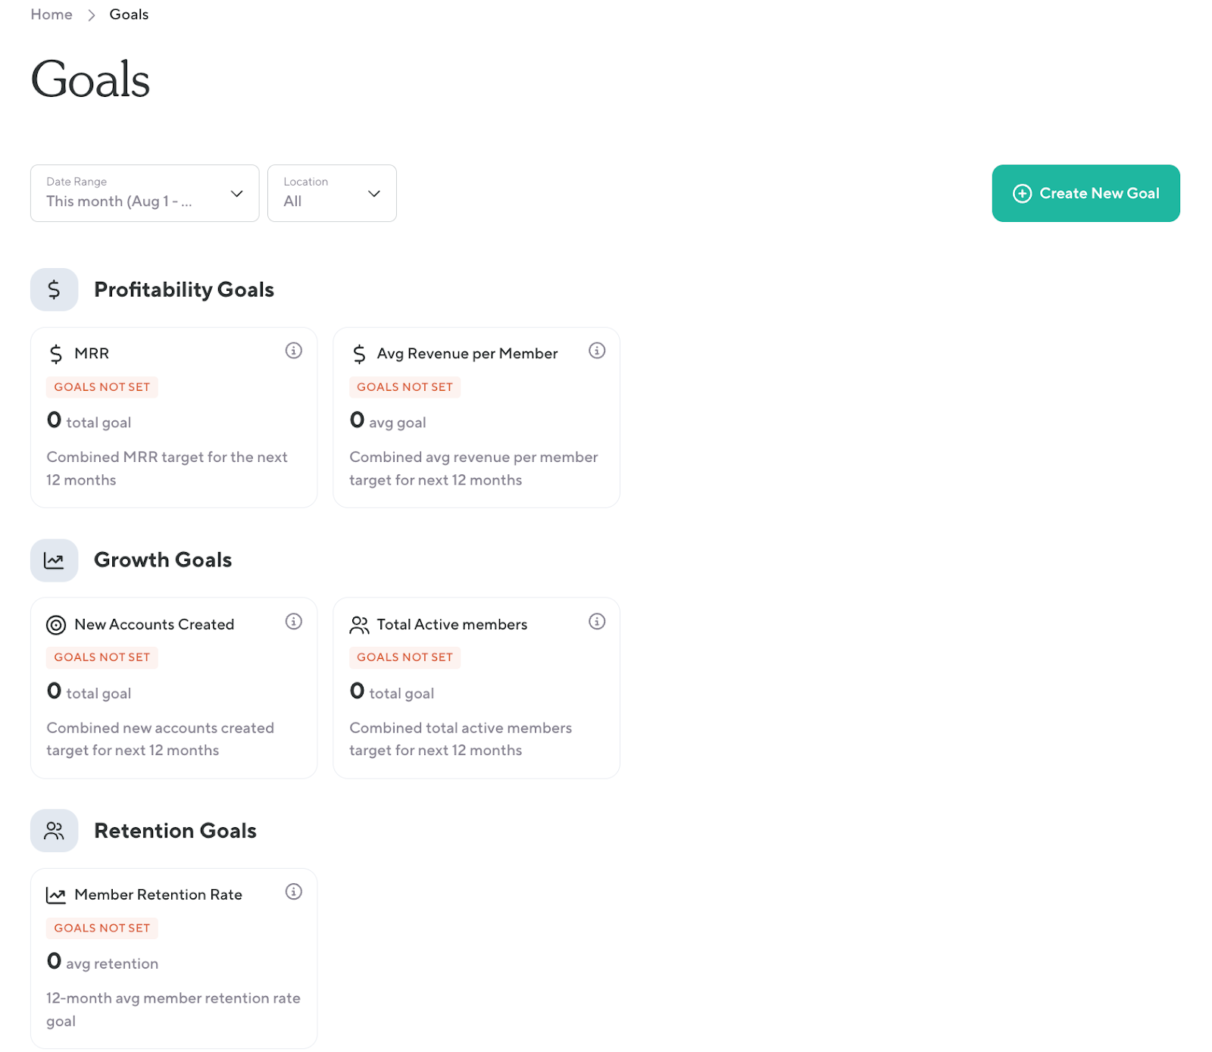This screenshot has width=1212, height=1052.
Task: Click the Growth Goals chart section icon
Action: (x=54, y=560)
